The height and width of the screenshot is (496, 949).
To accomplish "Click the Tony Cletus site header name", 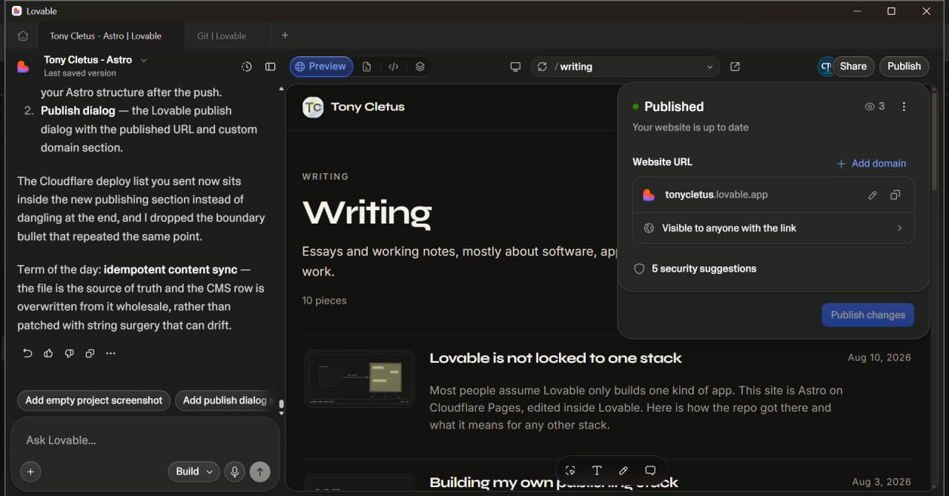I will click(x=368, y=107).
